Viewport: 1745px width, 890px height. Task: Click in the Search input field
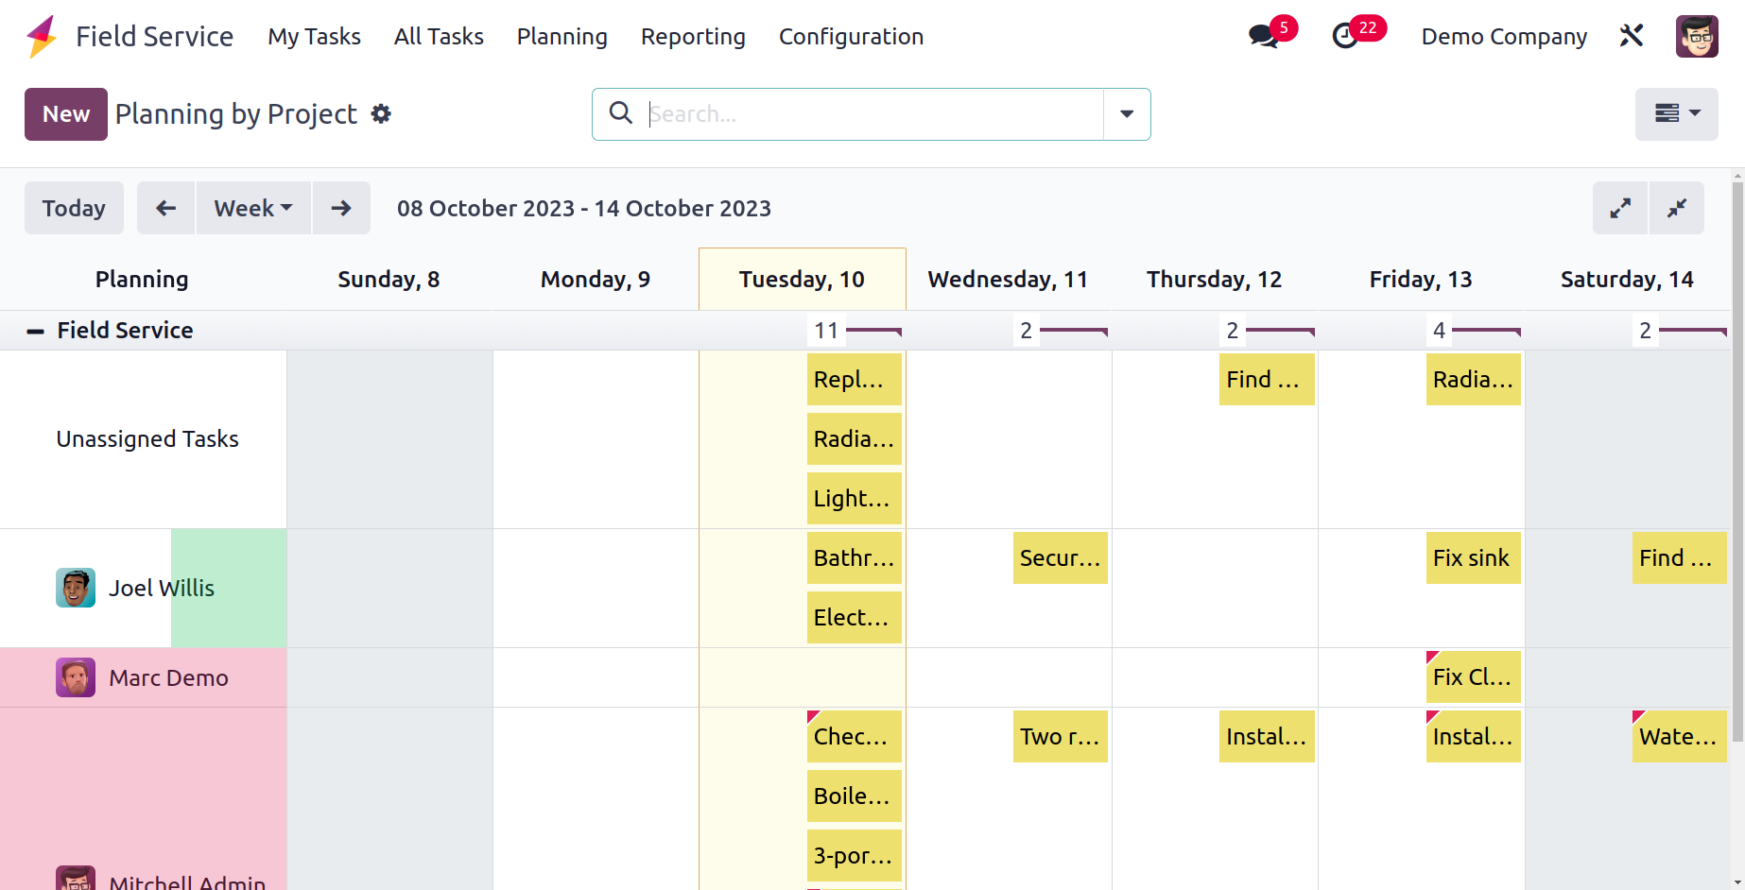coord(874,114)
